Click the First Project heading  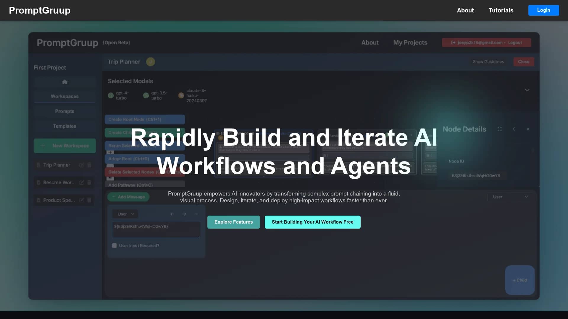click(50, 68)
